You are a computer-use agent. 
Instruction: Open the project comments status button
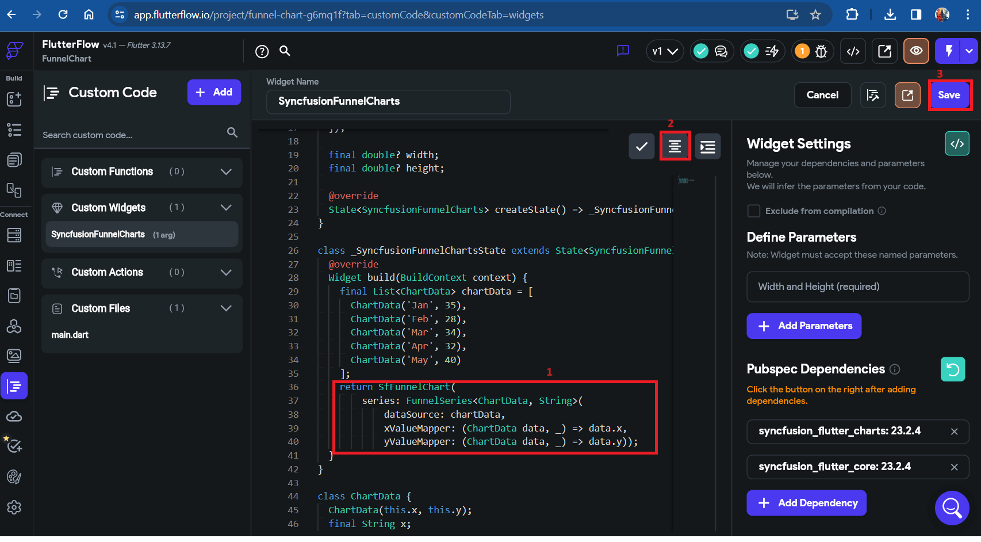pyautogui.click(x=711, y=51)
